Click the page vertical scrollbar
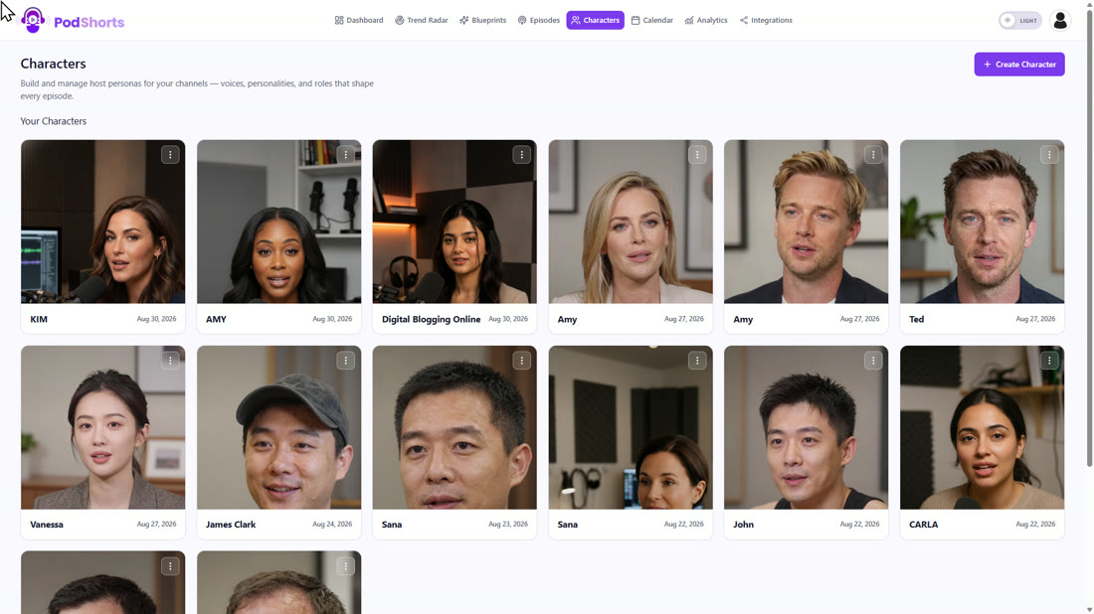The height and width of the screenshot is (614, 1094). (x=1089, y=237)
